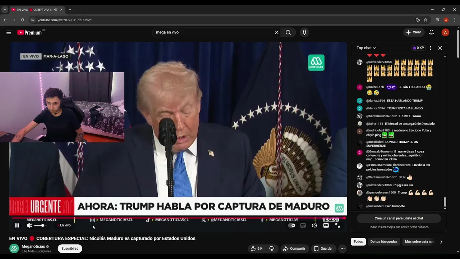
Task: Mute the video volume speaker icon
Action: click(29, 226)
